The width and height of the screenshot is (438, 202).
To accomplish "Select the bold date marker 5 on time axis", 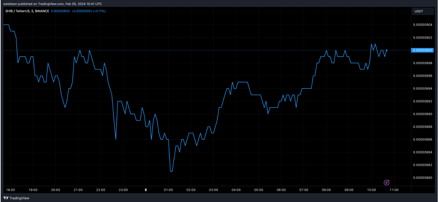I will click(x=146, y=190).
